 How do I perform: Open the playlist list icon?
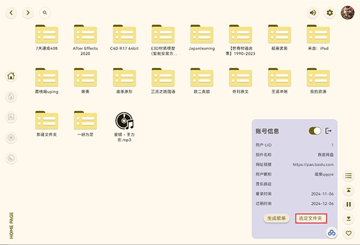349,176
